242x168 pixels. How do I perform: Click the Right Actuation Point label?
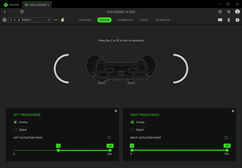(x=146, y=138)
